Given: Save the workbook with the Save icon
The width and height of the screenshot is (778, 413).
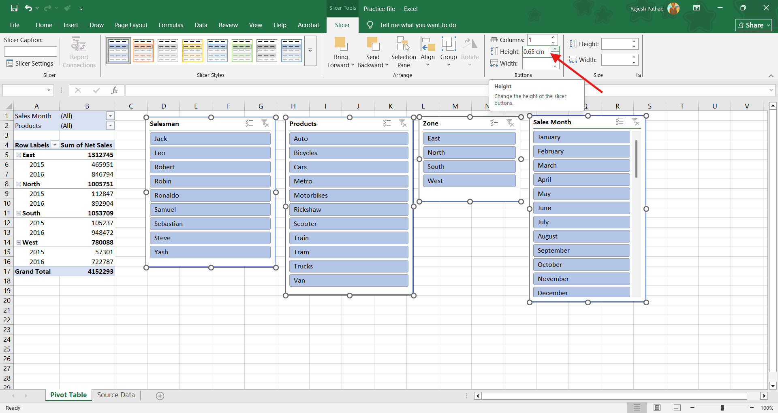Looking at the screenshot, I should [x=14, y=8].
